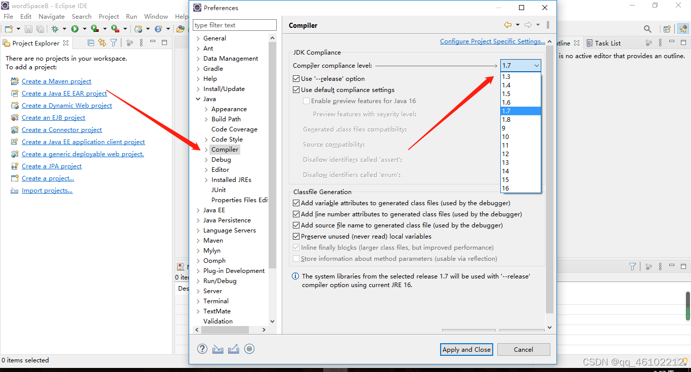Toggle Use default compliance settings checkbox

[296, 90]
